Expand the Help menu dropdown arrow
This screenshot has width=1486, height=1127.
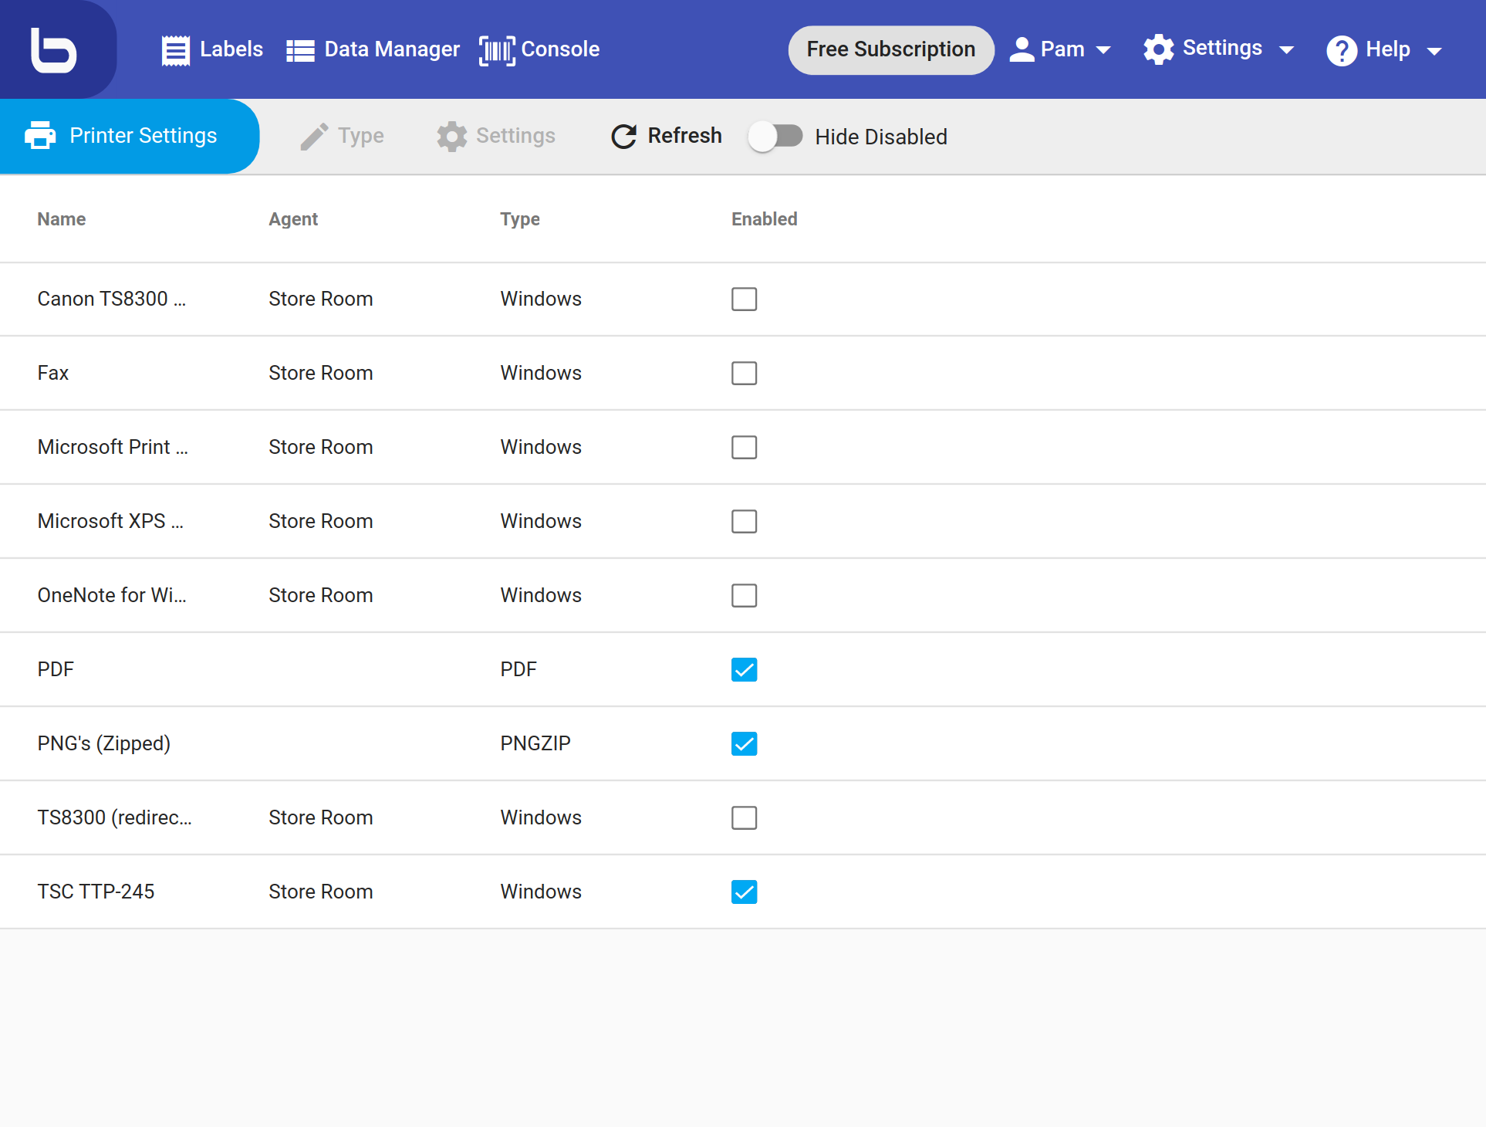[x=1434, y=51]
